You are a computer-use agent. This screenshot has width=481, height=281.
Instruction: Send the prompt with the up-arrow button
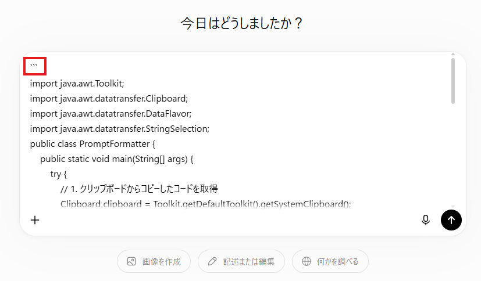(451, 220)
